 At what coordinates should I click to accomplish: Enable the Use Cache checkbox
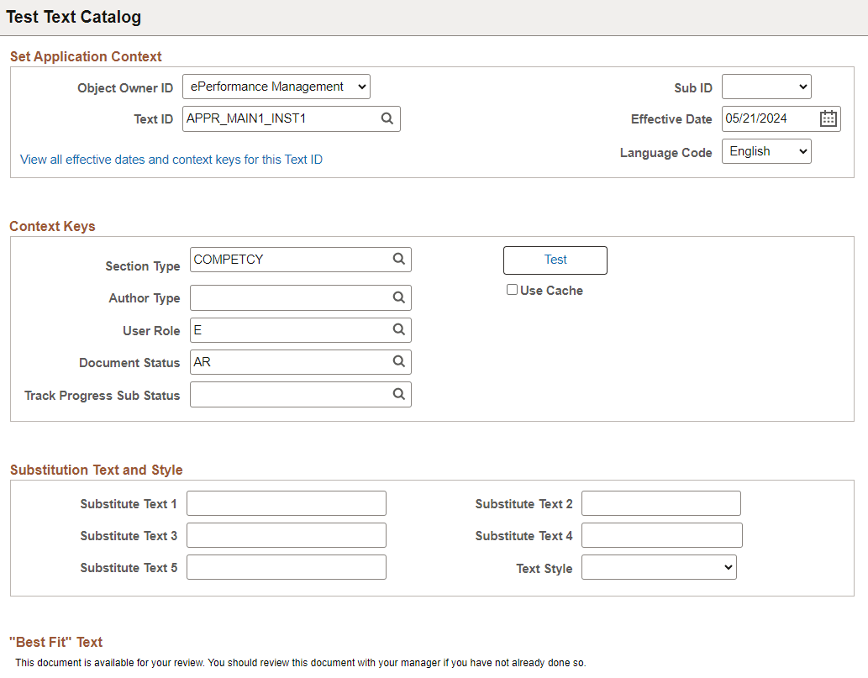[512, 289]
